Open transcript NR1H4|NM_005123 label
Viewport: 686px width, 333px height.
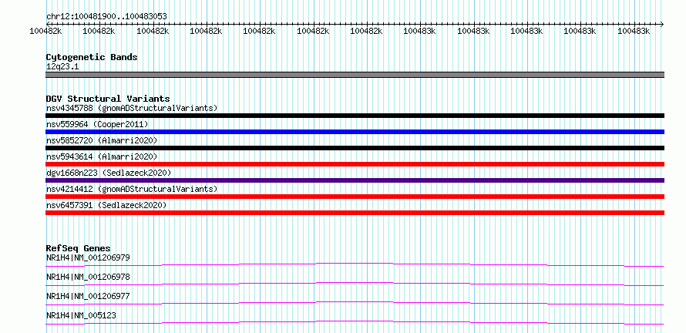tap(81, 315)
